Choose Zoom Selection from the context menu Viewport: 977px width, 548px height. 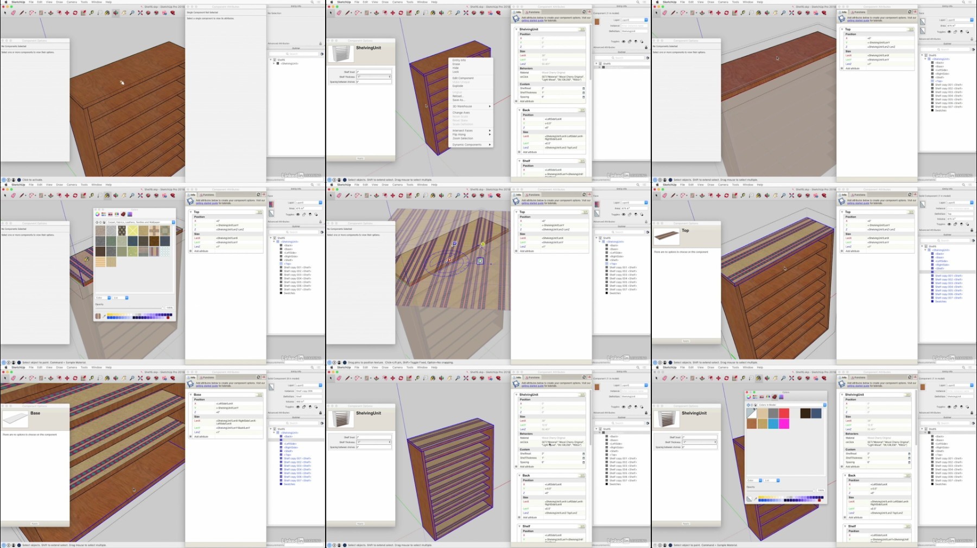coord(463,138)
